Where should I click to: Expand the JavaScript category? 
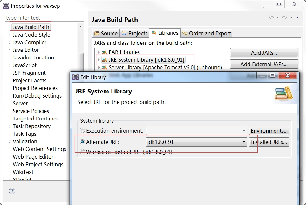(10, 65)
